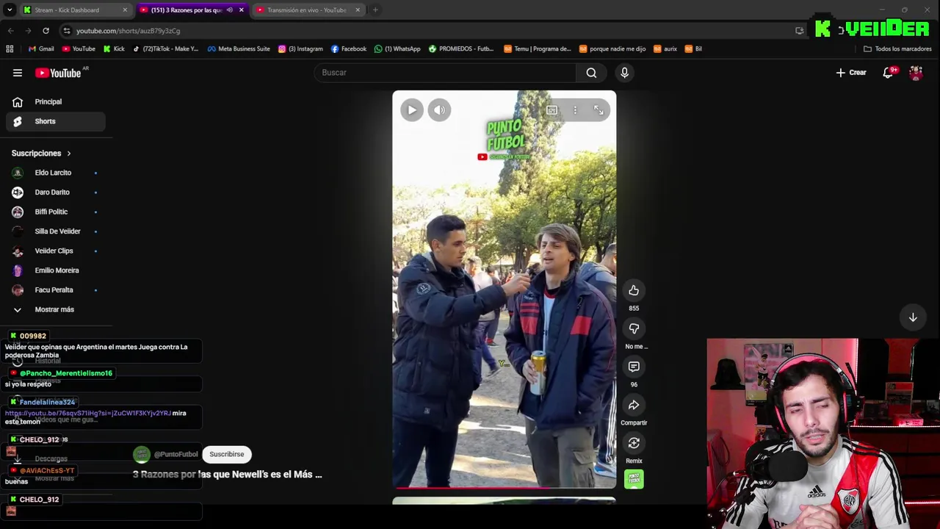The image size is (940, 529).
Task: Enter fullscreen on the Short
Action: point(599,110)
